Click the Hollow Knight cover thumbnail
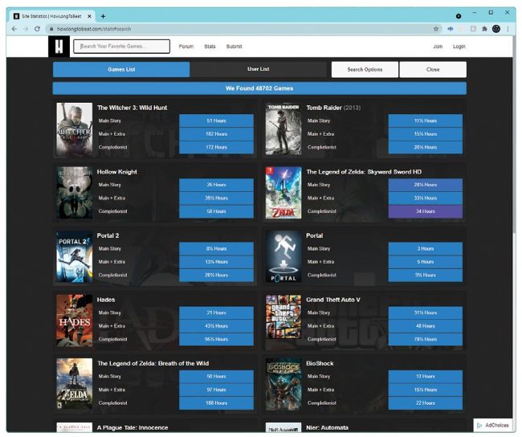Screen dimensions: 522x437 tap(74, 193)
